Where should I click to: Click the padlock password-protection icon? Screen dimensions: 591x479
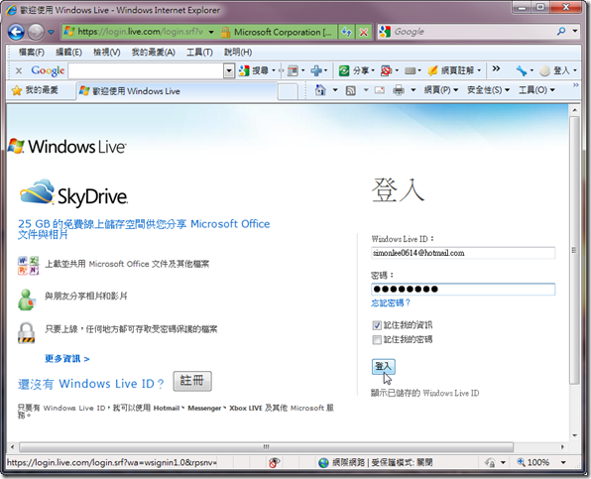pyautogui.click(x=27, y=333)
